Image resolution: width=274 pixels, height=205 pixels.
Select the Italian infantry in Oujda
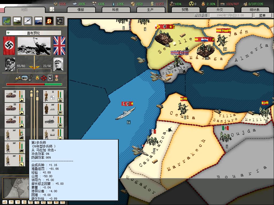[x=225, y=137]
